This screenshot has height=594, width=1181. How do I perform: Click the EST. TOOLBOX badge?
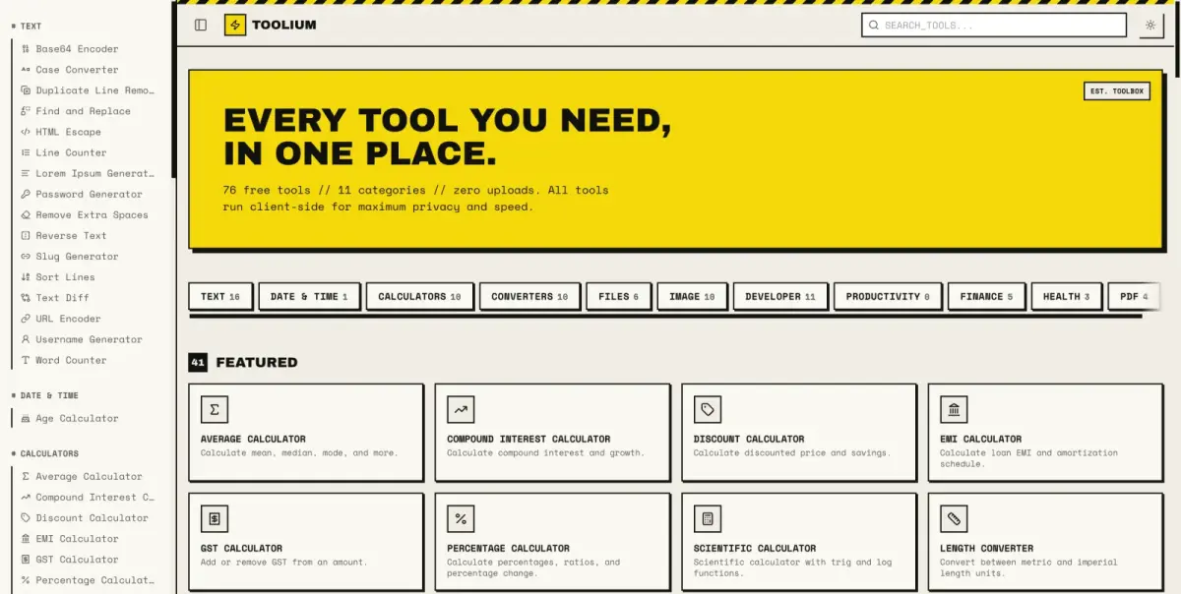pos(1117,90)
